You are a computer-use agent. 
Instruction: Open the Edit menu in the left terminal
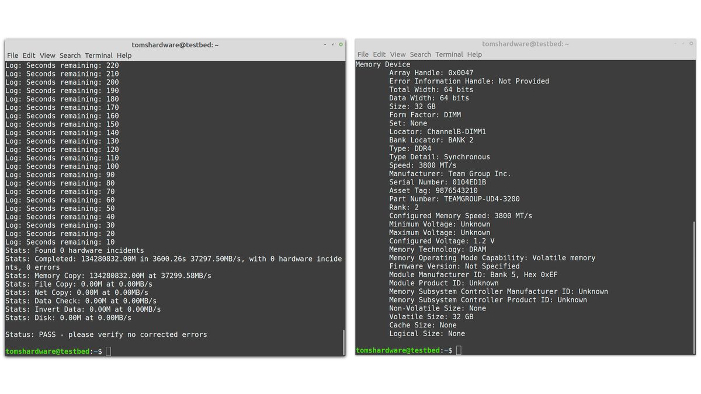(29, 55)
